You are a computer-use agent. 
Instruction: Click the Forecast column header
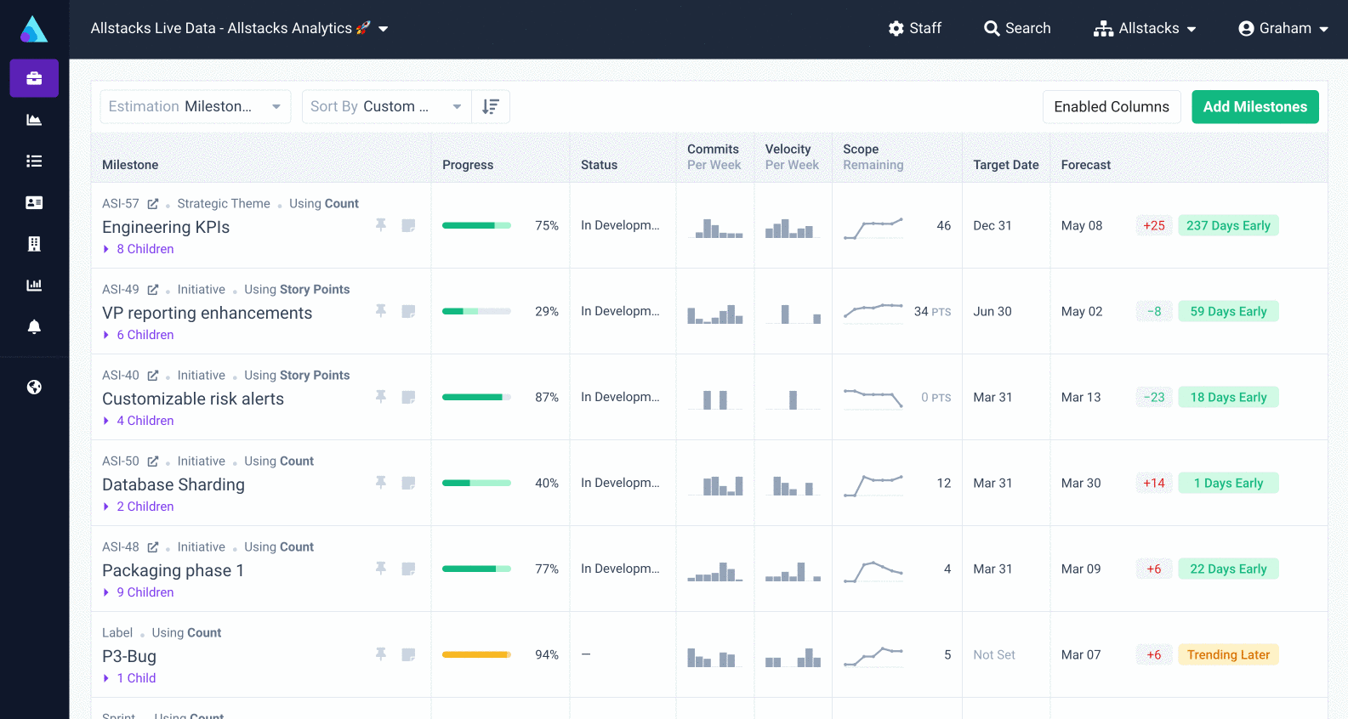(x=1086, y=165)
